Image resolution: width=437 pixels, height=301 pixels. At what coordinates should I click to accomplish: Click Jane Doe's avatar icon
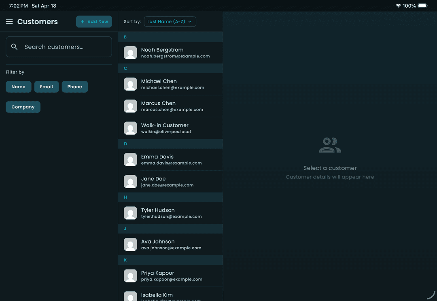pyautogui.click(x=130, y=182)
